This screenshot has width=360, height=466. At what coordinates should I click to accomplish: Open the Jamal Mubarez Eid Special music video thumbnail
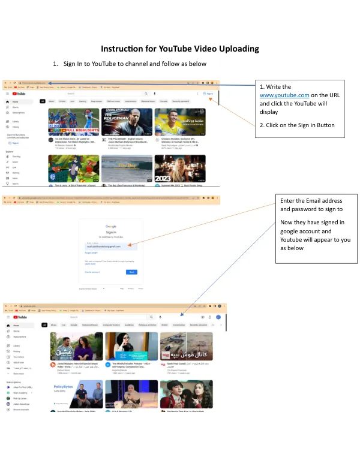[77, 346]
